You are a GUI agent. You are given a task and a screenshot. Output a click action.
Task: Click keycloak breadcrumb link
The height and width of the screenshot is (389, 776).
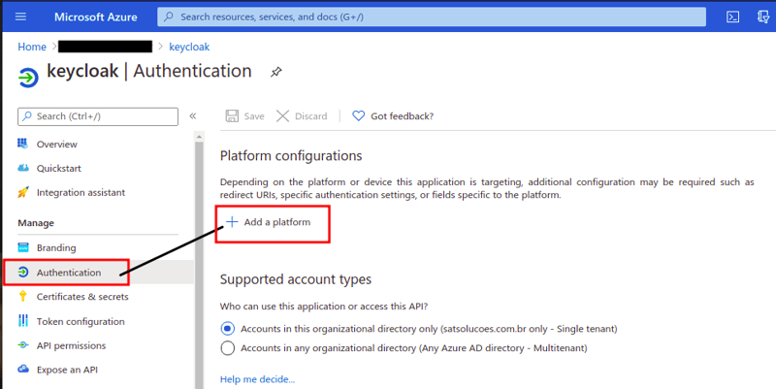point(189,47)
